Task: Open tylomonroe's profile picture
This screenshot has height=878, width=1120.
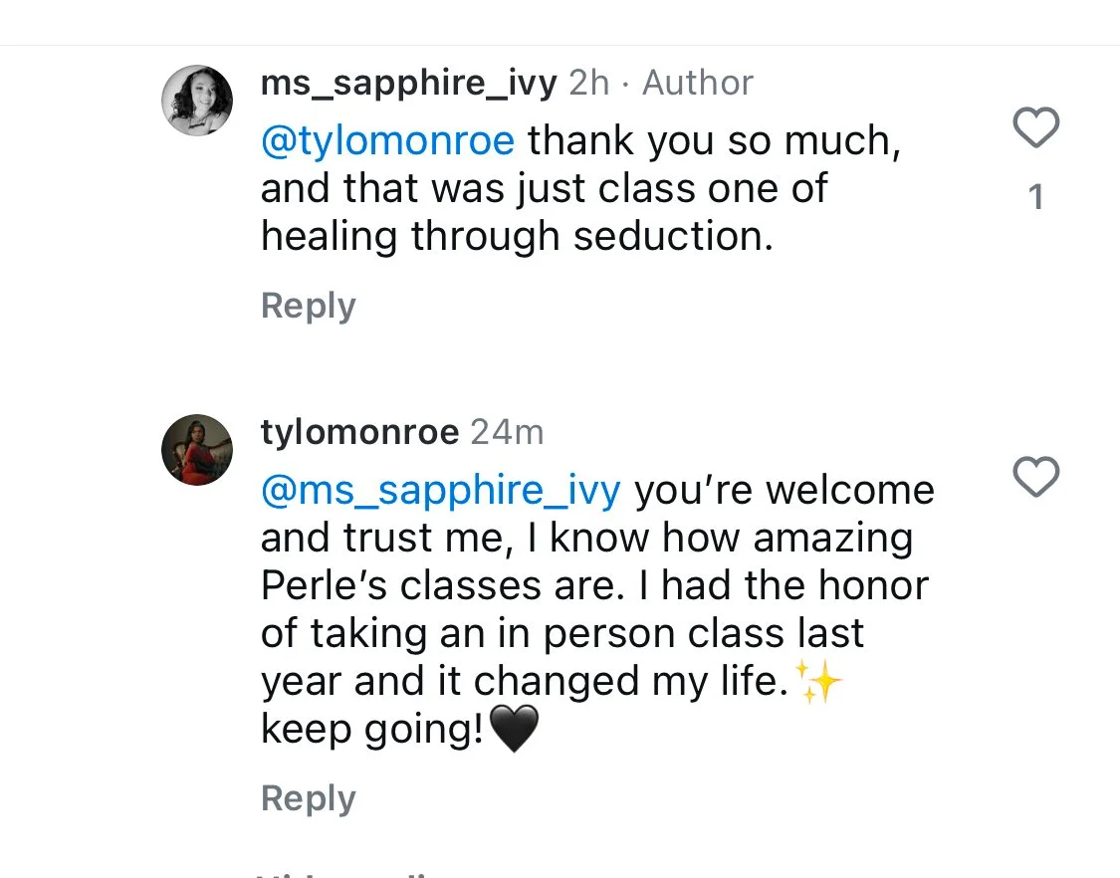Action: (197, 449)
